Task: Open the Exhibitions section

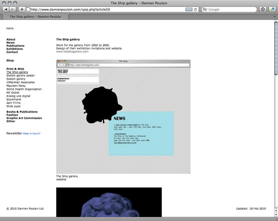Action: pyautogui.click(x=14, y=49)
